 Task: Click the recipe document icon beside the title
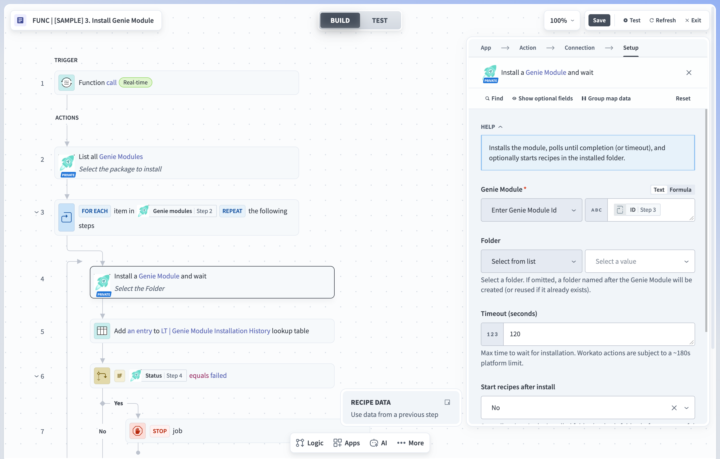(x=20, y=20)
